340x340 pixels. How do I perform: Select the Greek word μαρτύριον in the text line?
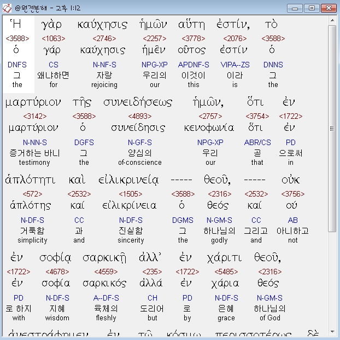[x=33, y=103]
